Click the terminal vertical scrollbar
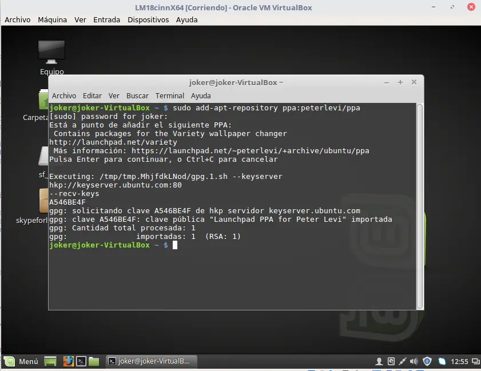 (x=420, y=206)
